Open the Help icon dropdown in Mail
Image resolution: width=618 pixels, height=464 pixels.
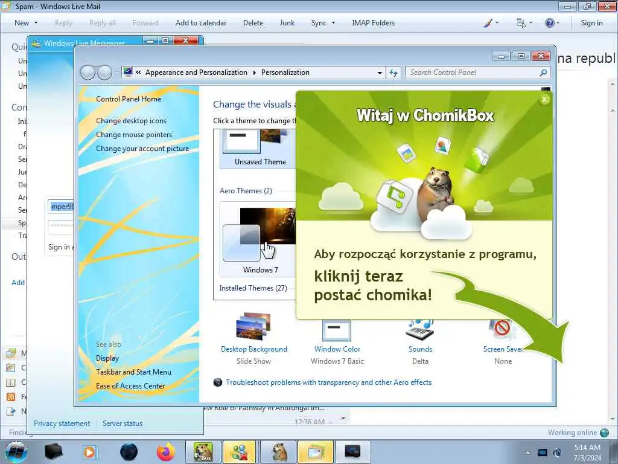point(552,23)
